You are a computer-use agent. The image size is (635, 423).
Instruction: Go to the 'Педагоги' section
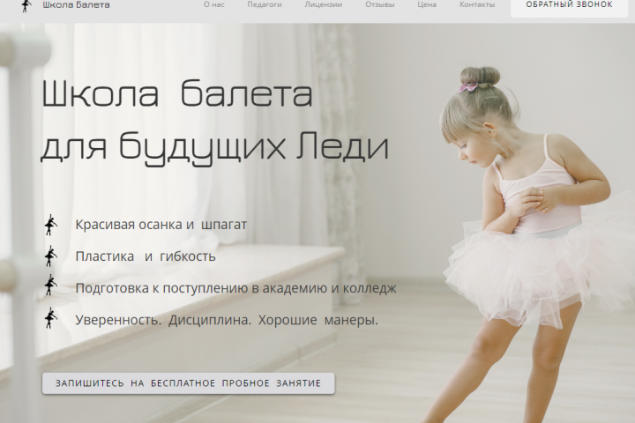click(265, 5)
